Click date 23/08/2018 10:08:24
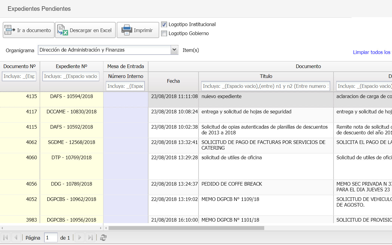The width and height of the screenshot is (392, 245). tap(174, 112)
